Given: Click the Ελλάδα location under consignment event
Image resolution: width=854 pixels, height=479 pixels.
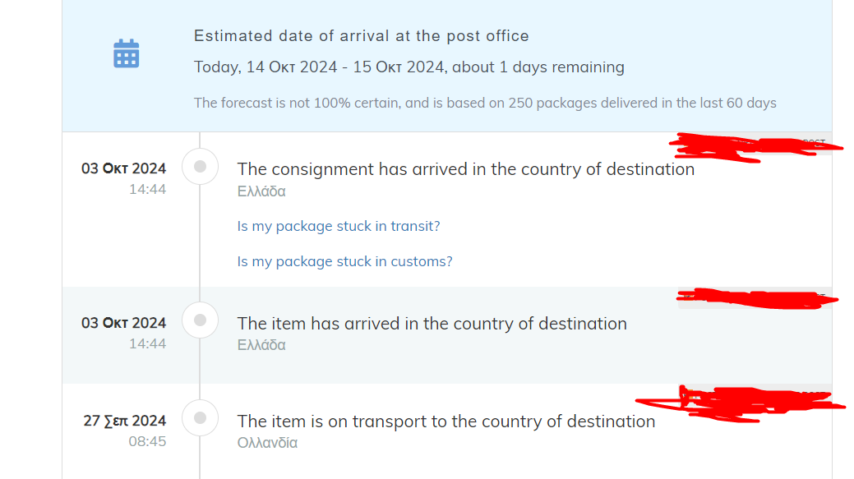Looking at the screenshot, I should pyautogui.click(x=261, y=191).
